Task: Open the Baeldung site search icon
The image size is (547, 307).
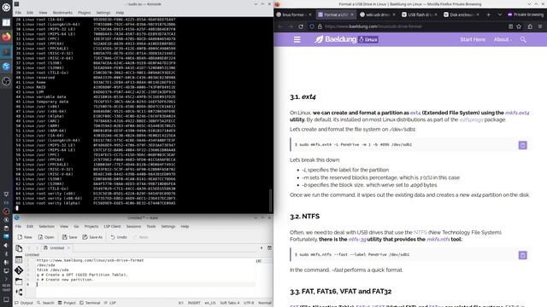Action: click(x=523, y=40)
